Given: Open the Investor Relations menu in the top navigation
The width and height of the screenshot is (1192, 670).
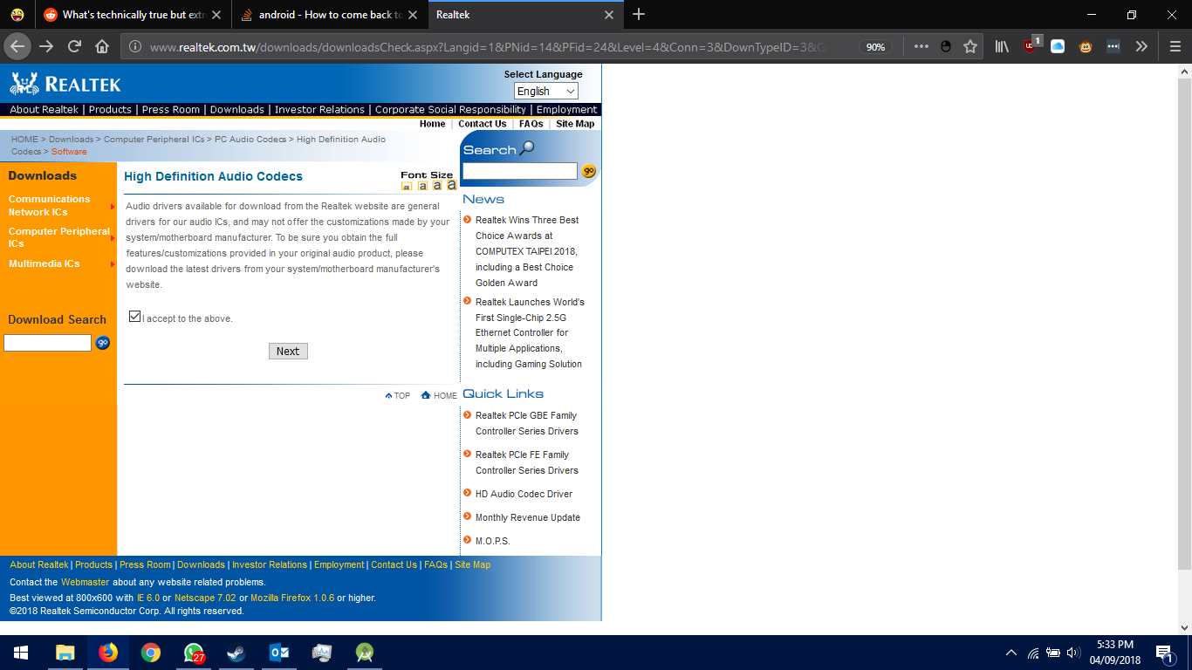Looking at the screenshot, I should 319,109.
